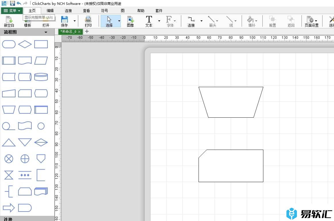Select the trapezoid shape on the canvas

click(x=231, y=102)
